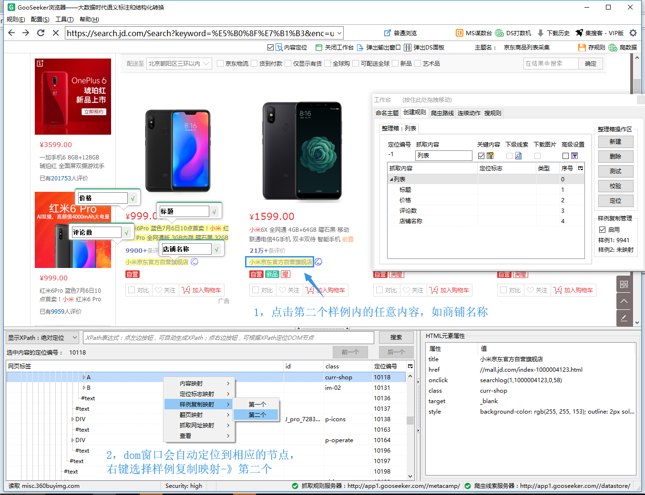
Task: Toggle the 内容定位 checkbox
Action: pos(271,47)
